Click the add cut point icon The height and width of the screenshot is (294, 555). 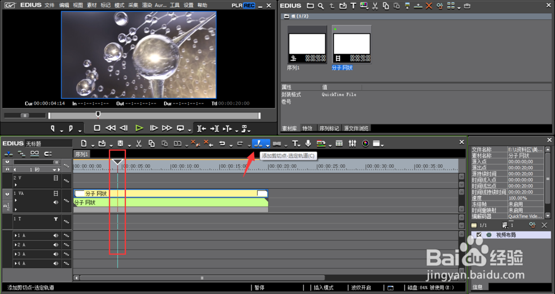click(x=259, y=143)
